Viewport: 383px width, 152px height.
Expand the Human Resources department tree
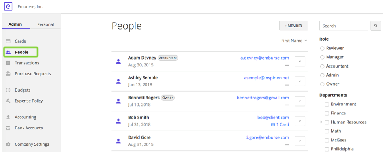(321, 122)
